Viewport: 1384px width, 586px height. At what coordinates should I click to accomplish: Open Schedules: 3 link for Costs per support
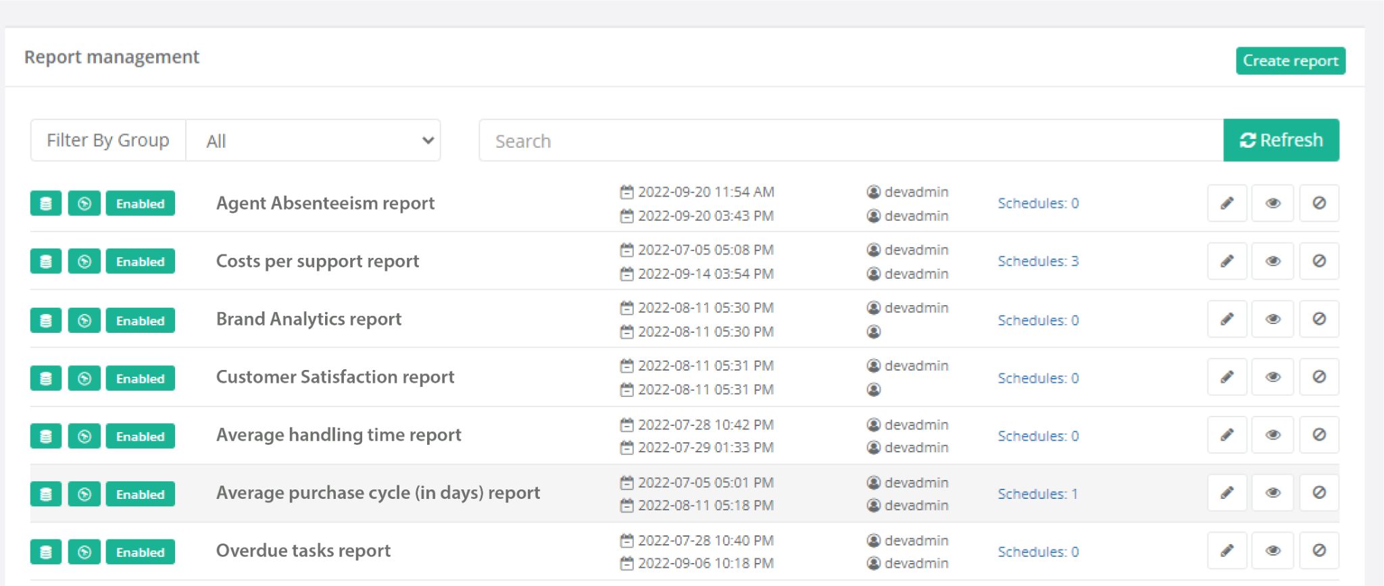tap(1038, 261)
